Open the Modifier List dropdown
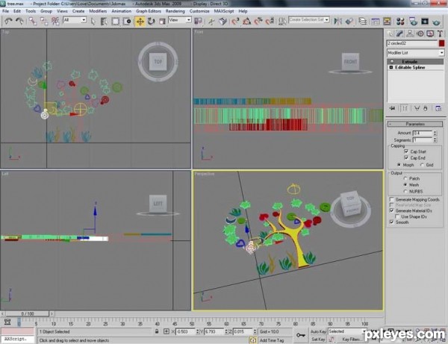The image size is (448, 344). point(416,53)
